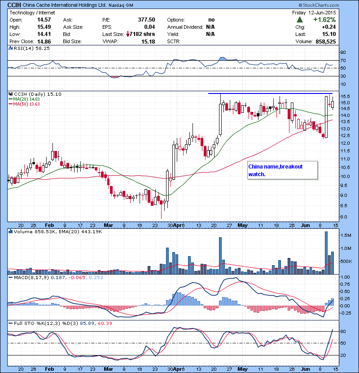Click the RSI(14) 58.25 label text
359x373 pixels.
click(x=32, y=48)
